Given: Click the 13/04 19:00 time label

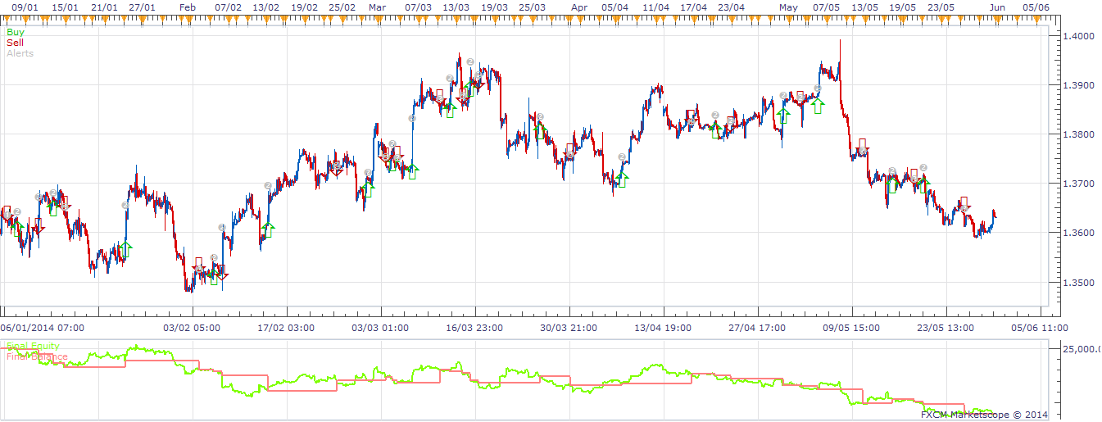Looking at the screenshot, I should click(x=664, y=328).
